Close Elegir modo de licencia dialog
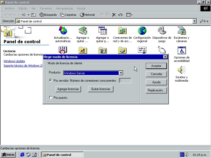This screenshot has width=211, height=158. tap(165, 57)
